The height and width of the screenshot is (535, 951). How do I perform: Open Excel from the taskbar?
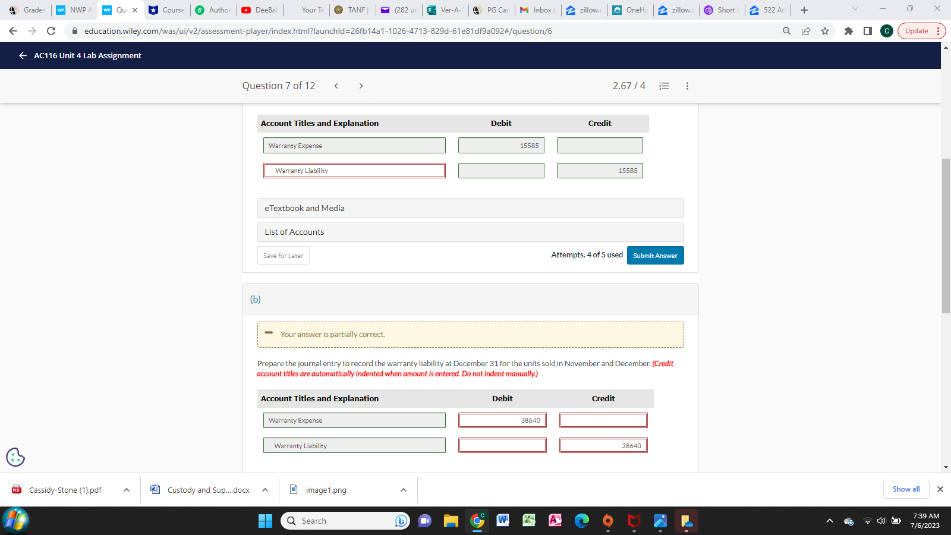pos(529,521)
